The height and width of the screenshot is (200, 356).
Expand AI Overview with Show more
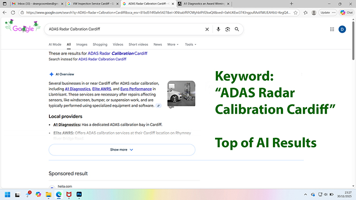click(122, 150)
